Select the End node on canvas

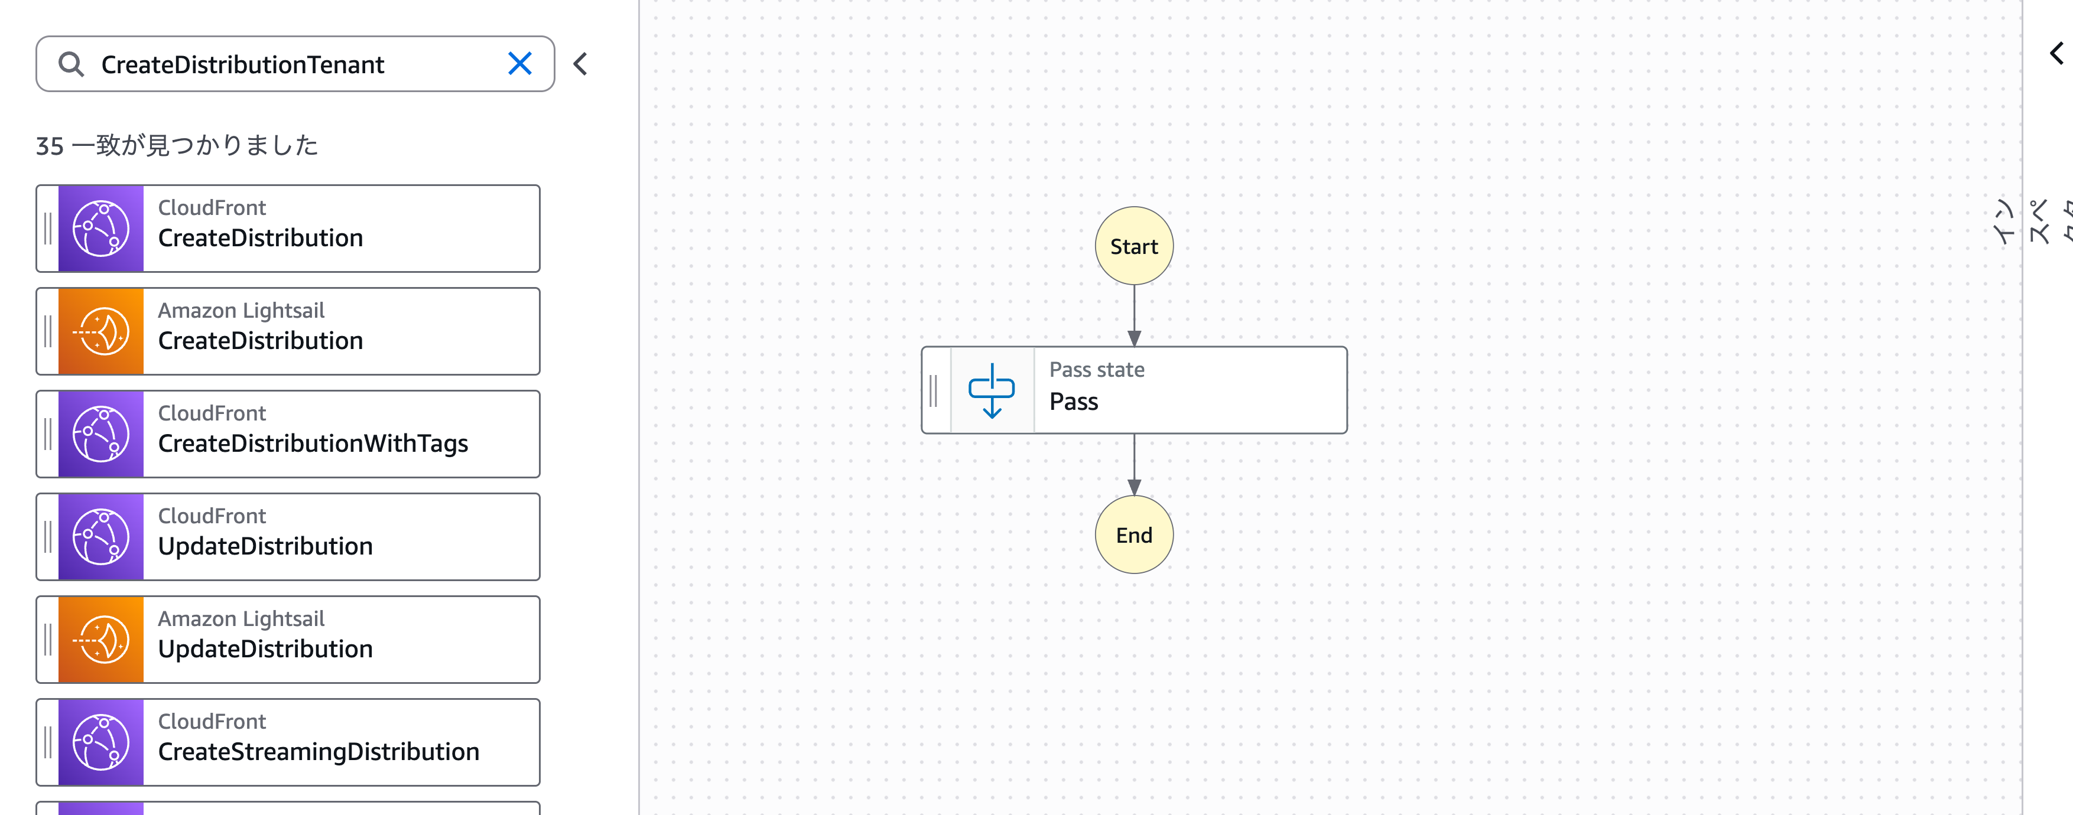click(x=1134, y=535)
